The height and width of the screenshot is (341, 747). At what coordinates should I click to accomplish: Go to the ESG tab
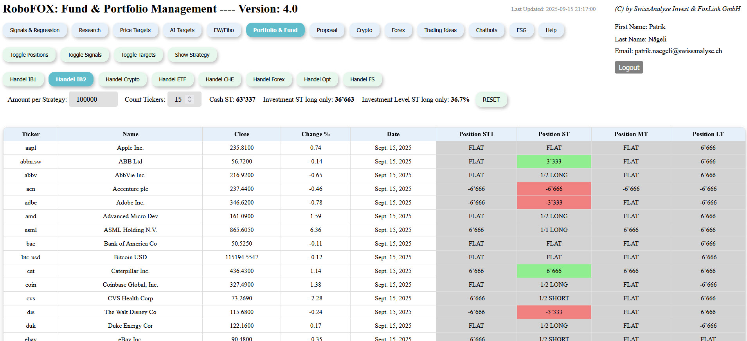[x=521, y=30]
